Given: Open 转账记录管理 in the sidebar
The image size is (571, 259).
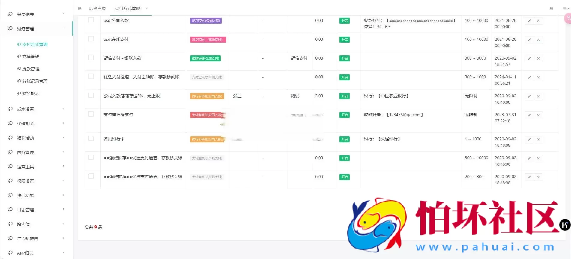Looking at the screenshot, I should coord(35,81).
